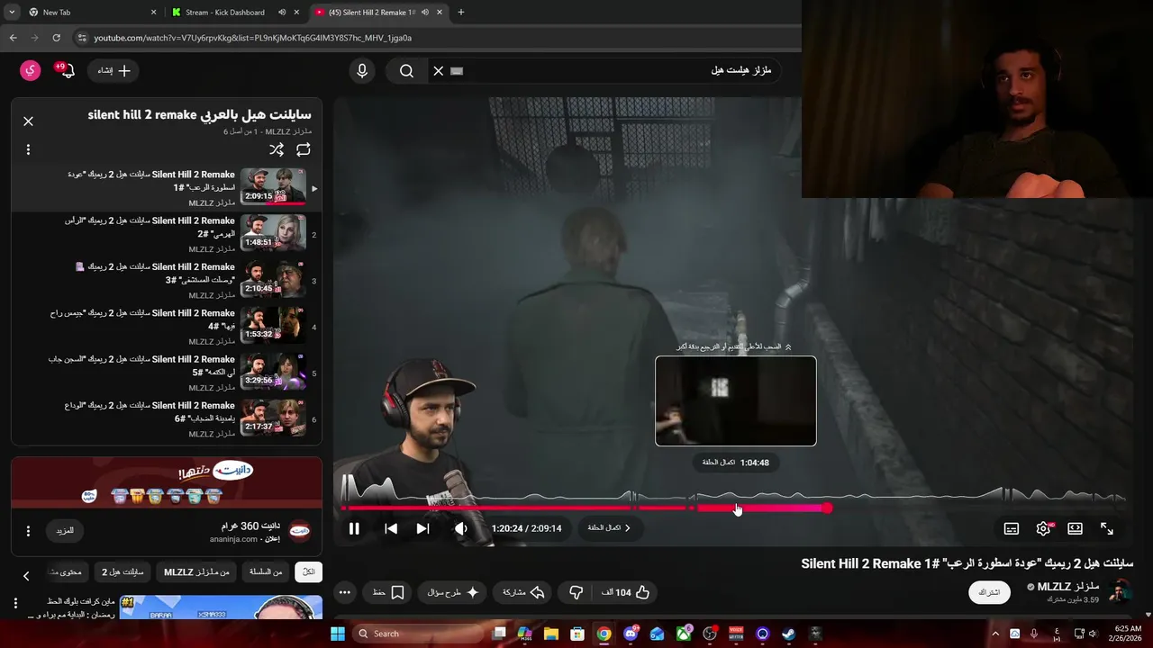The height and width of the screenshot is (648, 1153).
Task: Toggle playlist shuffle
Action: (x=277, y=149)
